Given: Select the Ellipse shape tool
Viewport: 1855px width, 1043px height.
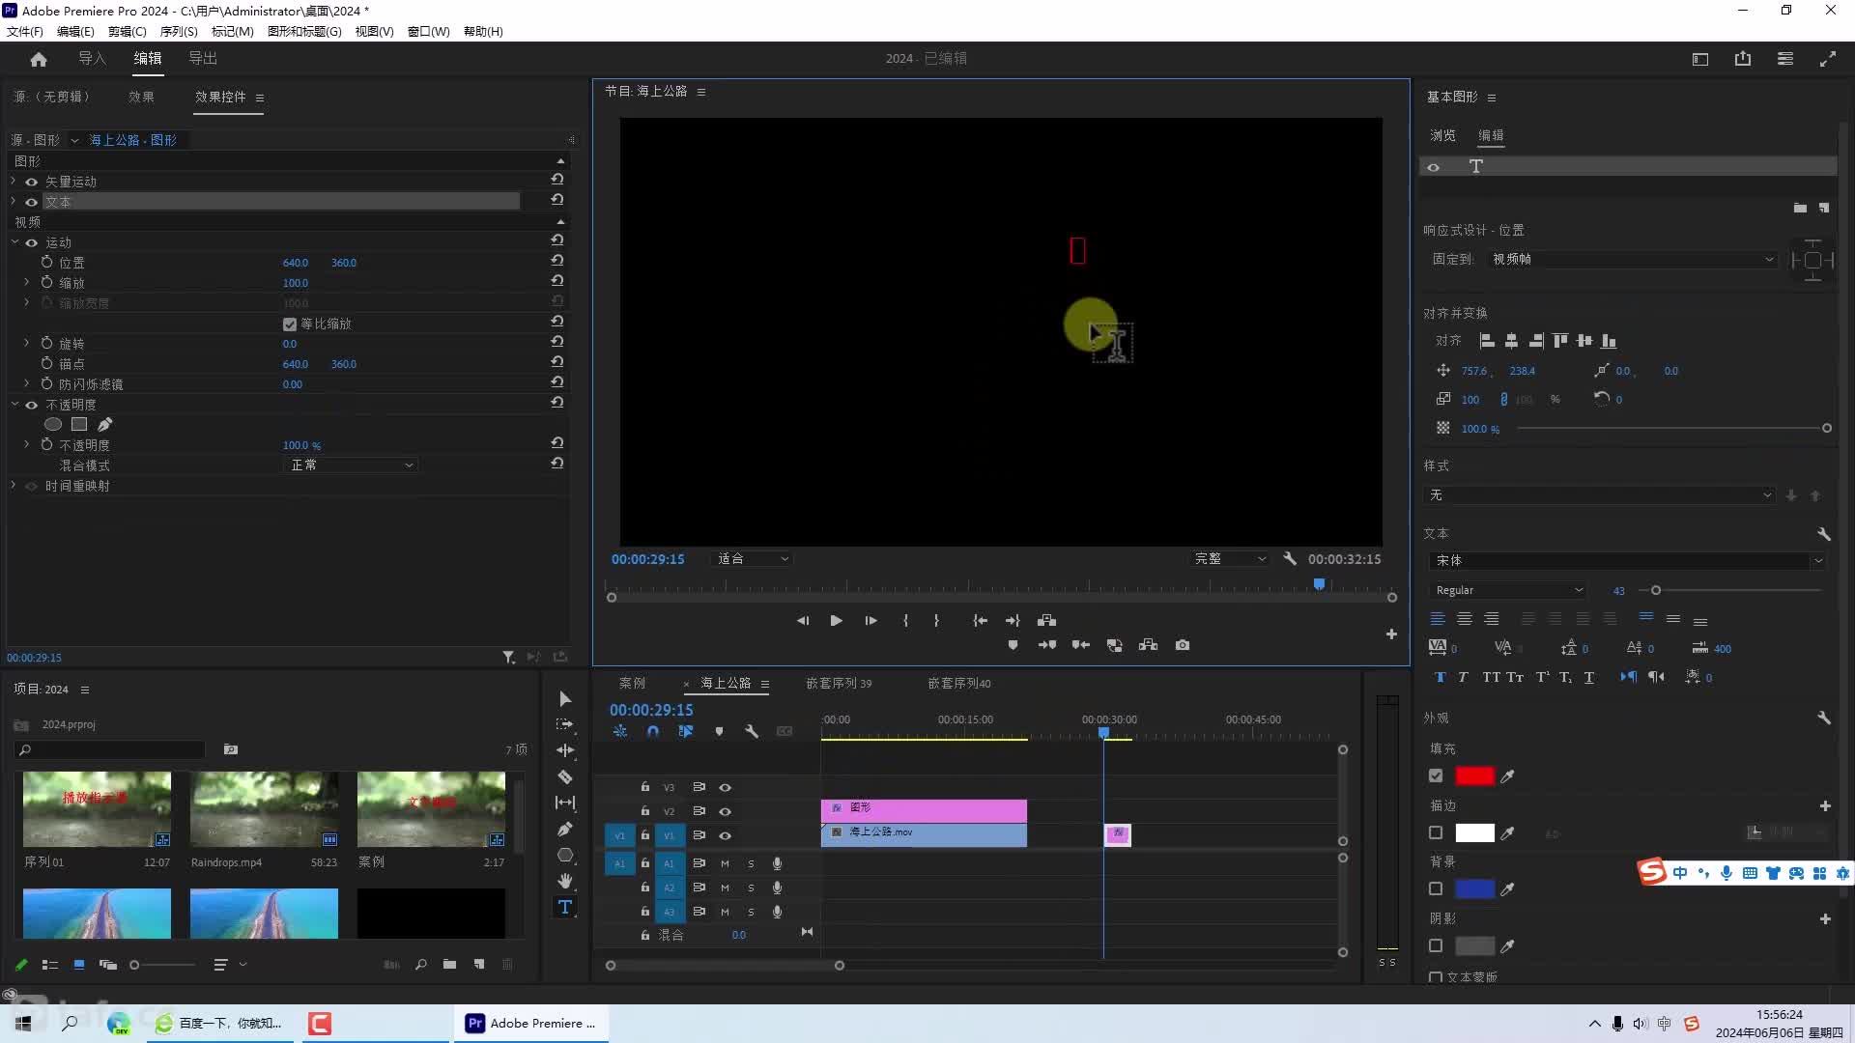Looking at the screenshot, I should (x=565, y=855).
